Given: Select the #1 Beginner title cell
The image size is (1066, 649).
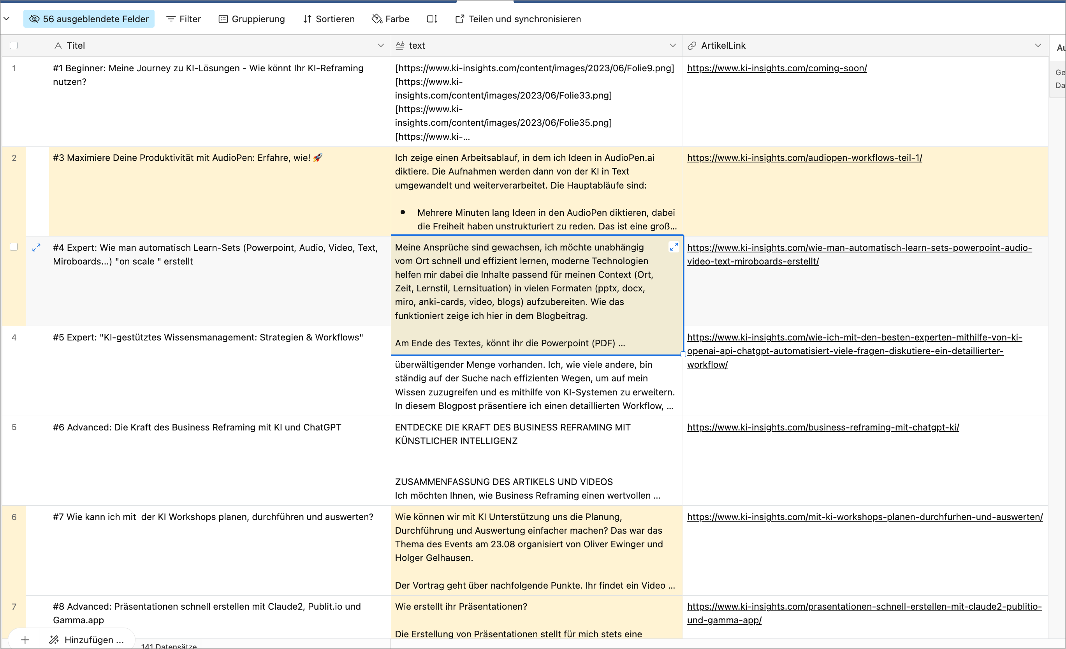Looking at the screenshot, I should pyautogui.click(x=220, y=102).
